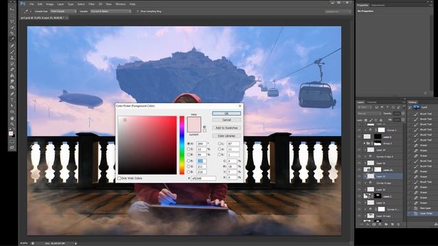This screenshot has width=438, height=246.
Task: Select the Lasso tool
Action: click(12, 21)
